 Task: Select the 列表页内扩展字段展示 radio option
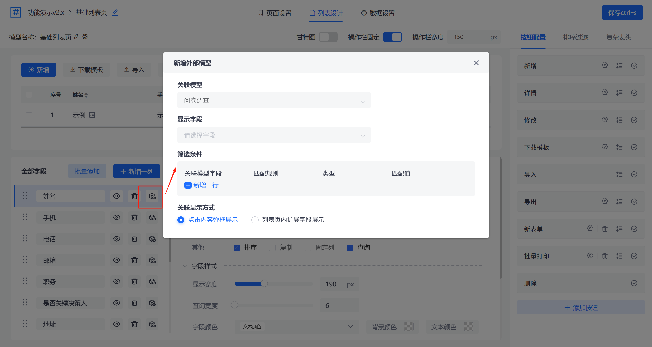click(255, 220)
